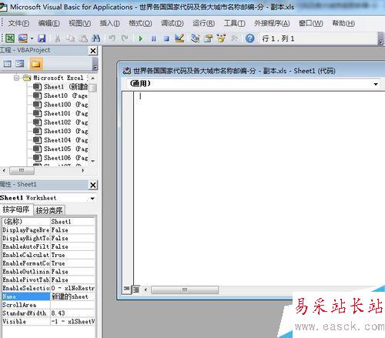Select Sheet104 in project tree

(60, 140)
